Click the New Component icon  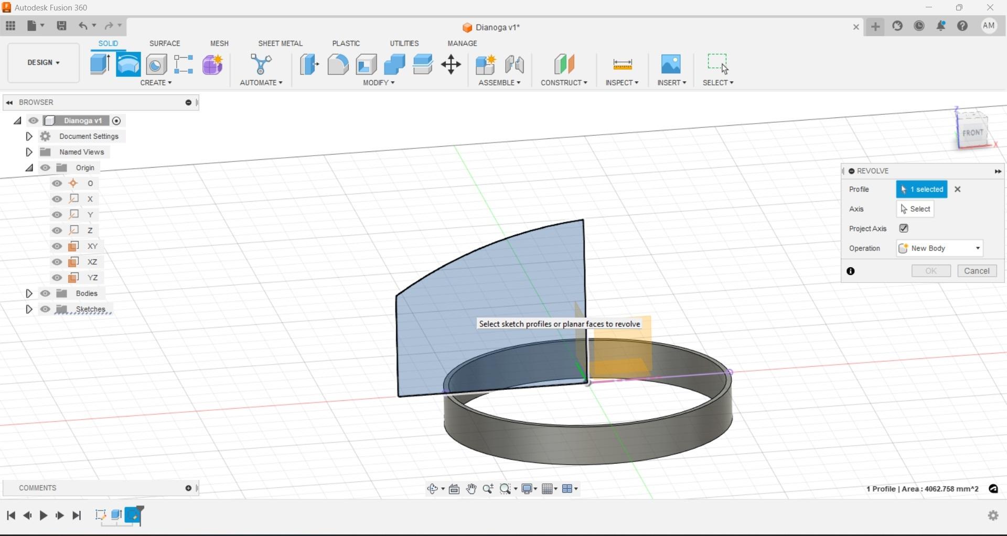point(486,64)
